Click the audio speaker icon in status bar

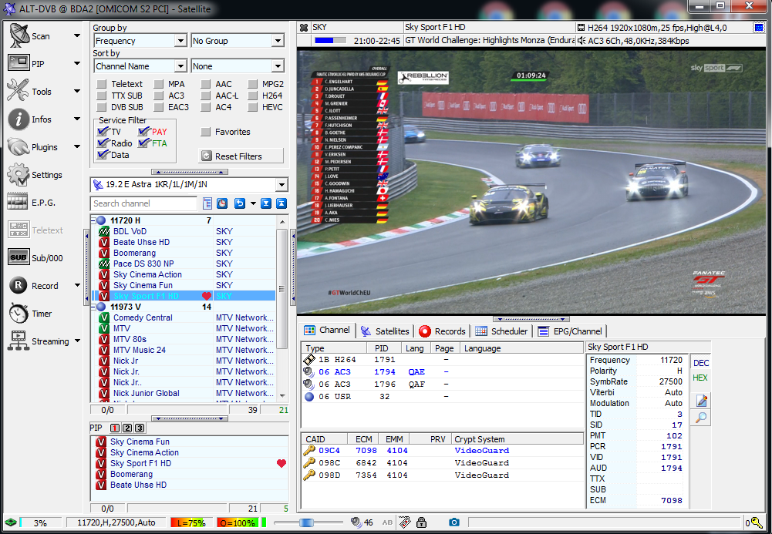(356, 522)
